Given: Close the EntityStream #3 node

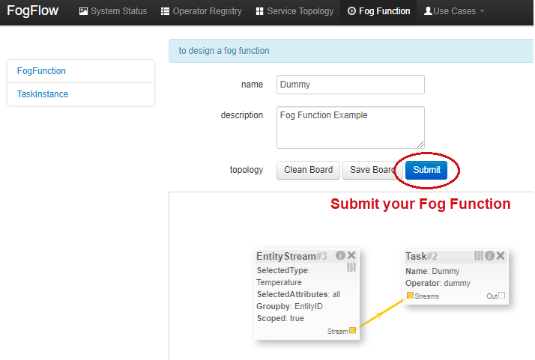Looking at the screenshot, I should point(351,255).
